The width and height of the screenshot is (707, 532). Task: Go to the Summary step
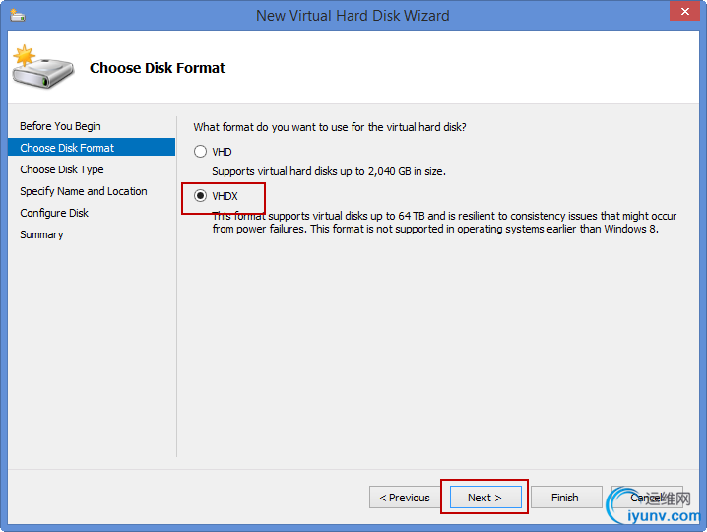pyautogui.click(x=41, y=234)
